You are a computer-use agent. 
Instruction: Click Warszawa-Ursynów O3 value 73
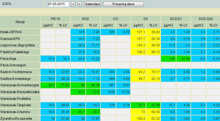tap(138, 112)
